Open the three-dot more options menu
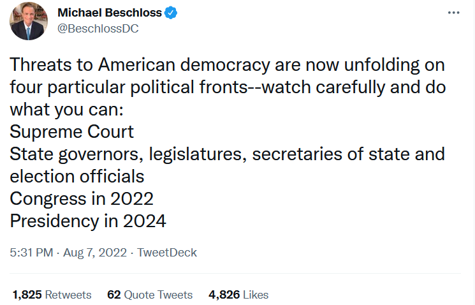Screen dimensions: 475x305 pyautogui.click(x=453, y=13)
